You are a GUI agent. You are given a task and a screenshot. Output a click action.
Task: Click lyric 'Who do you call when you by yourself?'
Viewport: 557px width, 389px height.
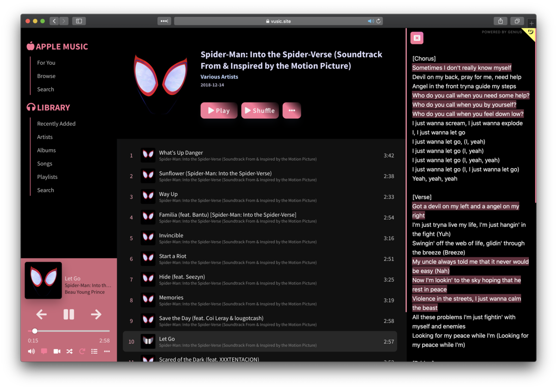464,104
